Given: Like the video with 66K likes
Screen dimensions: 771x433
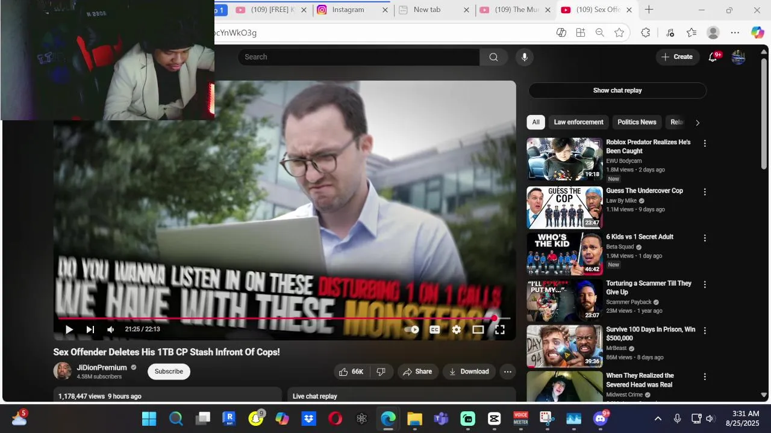Looking at the screenshot, I should pos(351,372).
